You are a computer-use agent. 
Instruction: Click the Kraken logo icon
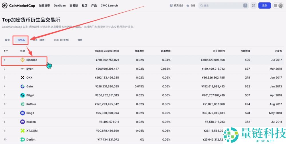coord(22,122)
